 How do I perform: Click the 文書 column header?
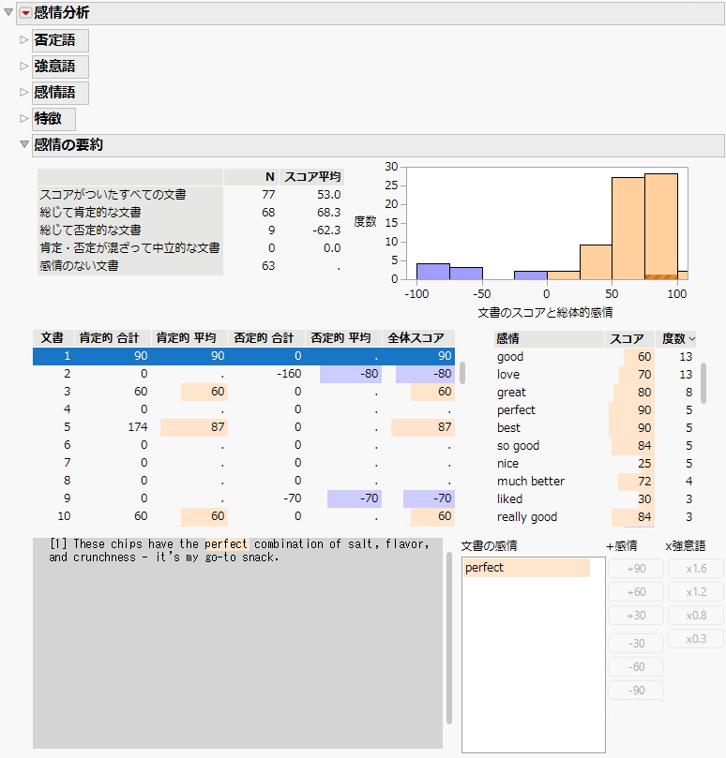coord(53,338)
